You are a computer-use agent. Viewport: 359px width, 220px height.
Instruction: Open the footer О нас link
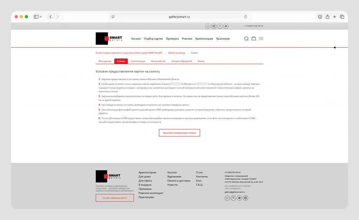pyautogui.click(x=199, y=172)
